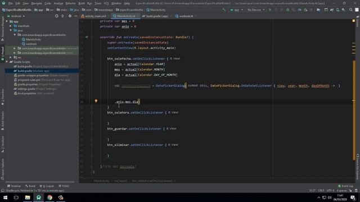This screenshot has height=202, width=360.
Task: Run the app with the green play icon
Action: [x=270, y=10]
